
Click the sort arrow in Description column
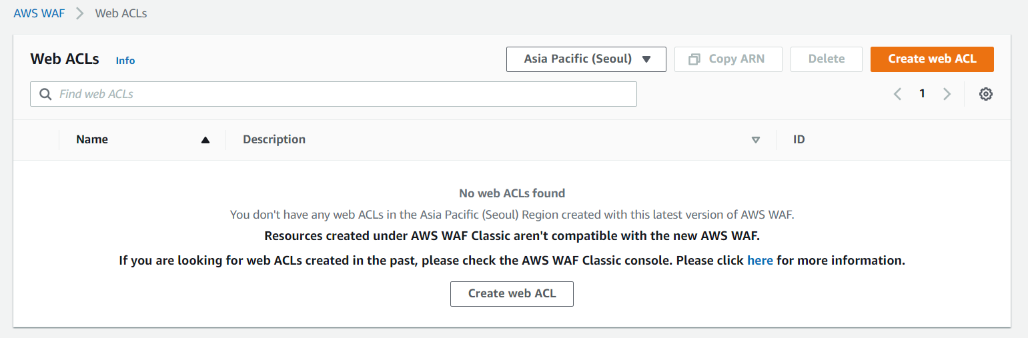(756, 140)
